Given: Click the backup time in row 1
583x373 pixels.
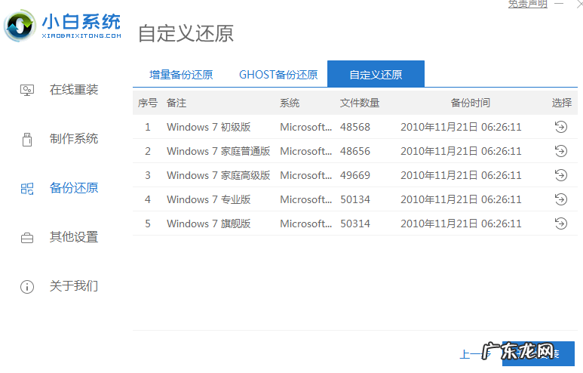Looking at the screenshot, I should [461, 127].
